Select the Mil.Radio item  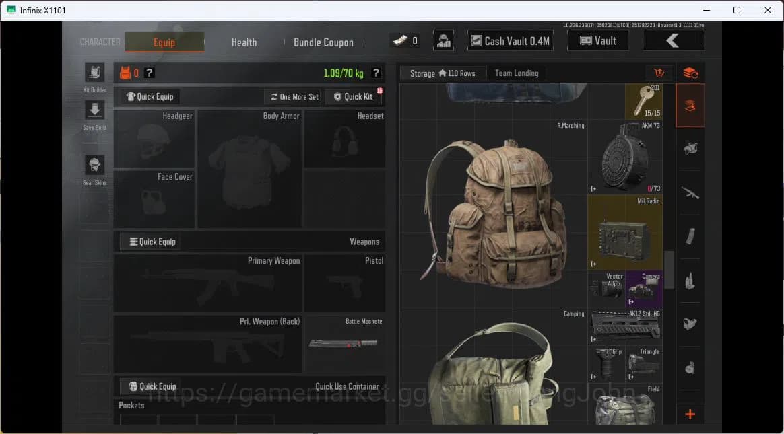coord(625,232)
